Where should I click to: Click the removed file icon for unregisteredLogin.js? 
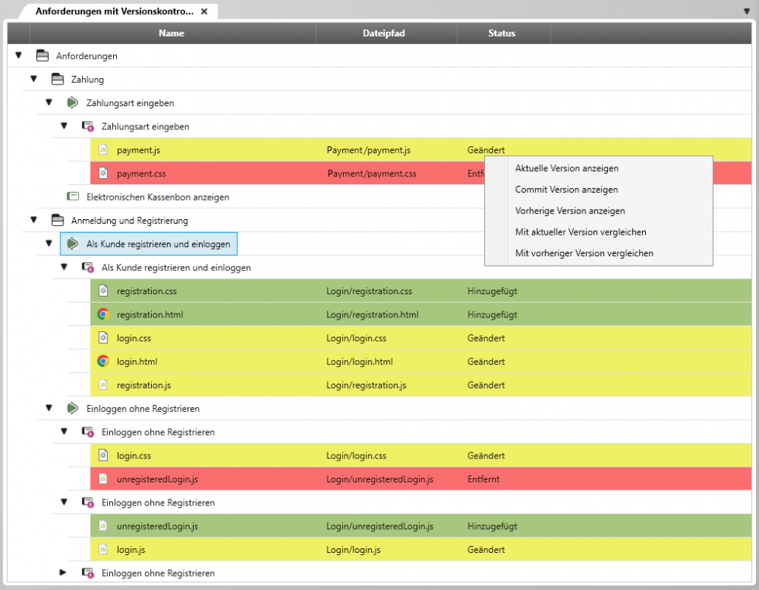click(x=103, y=479)
